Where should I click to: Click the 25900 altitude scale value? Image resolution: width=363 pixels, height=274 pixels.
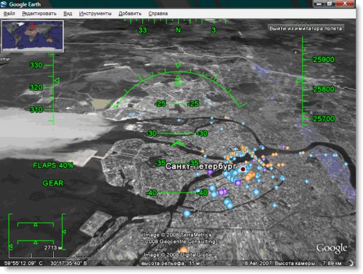[x=324, y=60]
